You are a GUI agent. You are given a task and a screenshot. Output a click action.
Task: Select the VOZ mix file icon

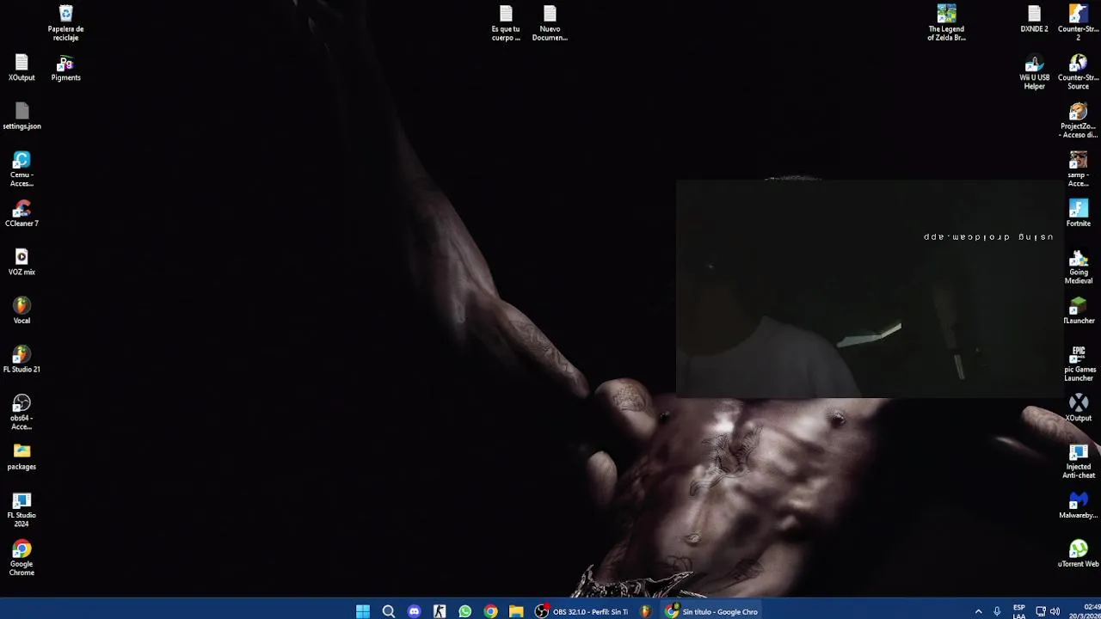[x=22, y=263]
